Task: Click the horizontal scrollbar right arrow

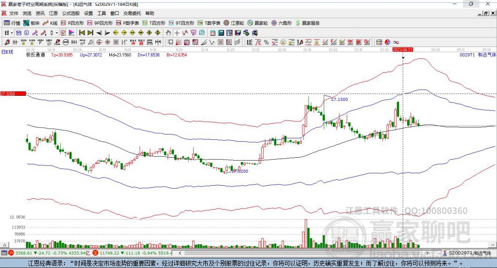Action: 427,253
